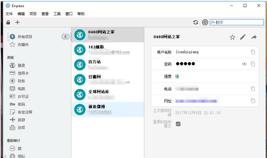The height and width of the screenshot is (158, 267).
Task: Open search options magnifier dropdown
Action: tap(213, 22)
